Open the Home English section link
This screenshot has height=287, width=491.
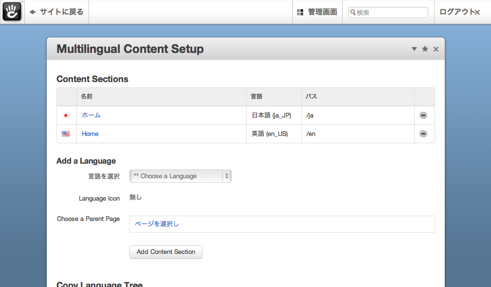click(90, 134)
